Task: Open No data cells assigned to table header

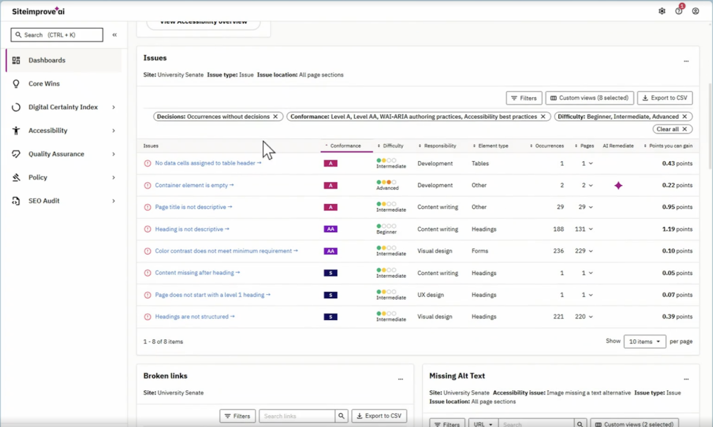Action: click(208, 163)
